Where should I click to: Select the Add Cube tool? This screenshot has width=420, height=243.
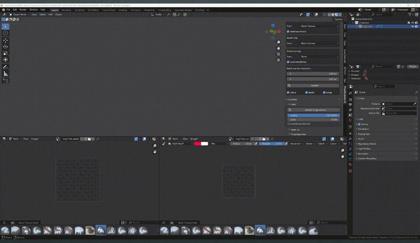[x=6, y=81]
